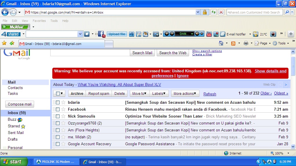Click the blue 4 icon after Upload file
The height and width of the screenshot is (166, 296).
click(132, 34)
